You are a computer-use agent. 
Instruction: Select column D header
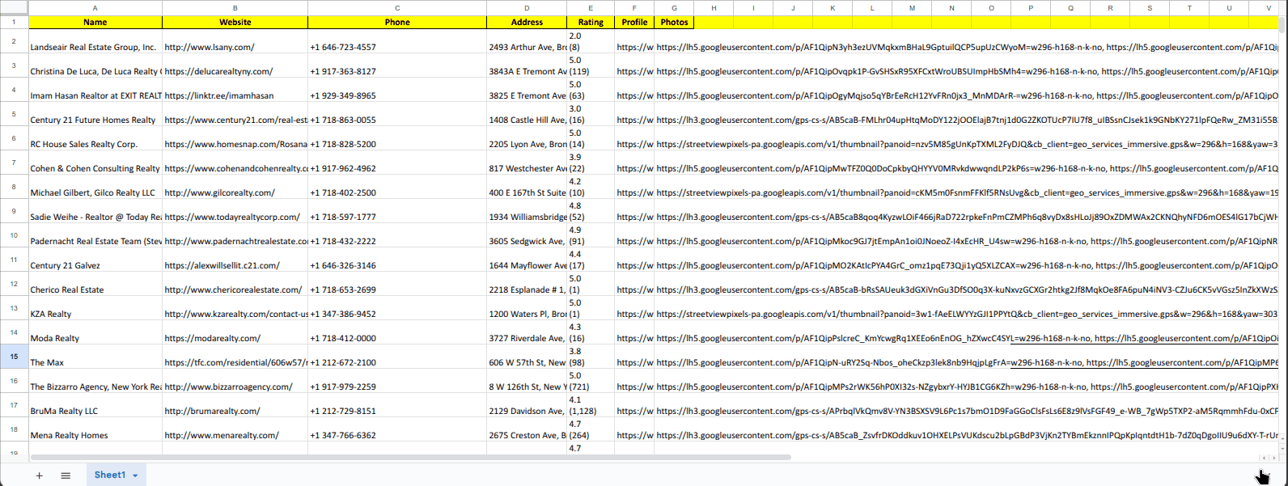(x=527, y=8)
